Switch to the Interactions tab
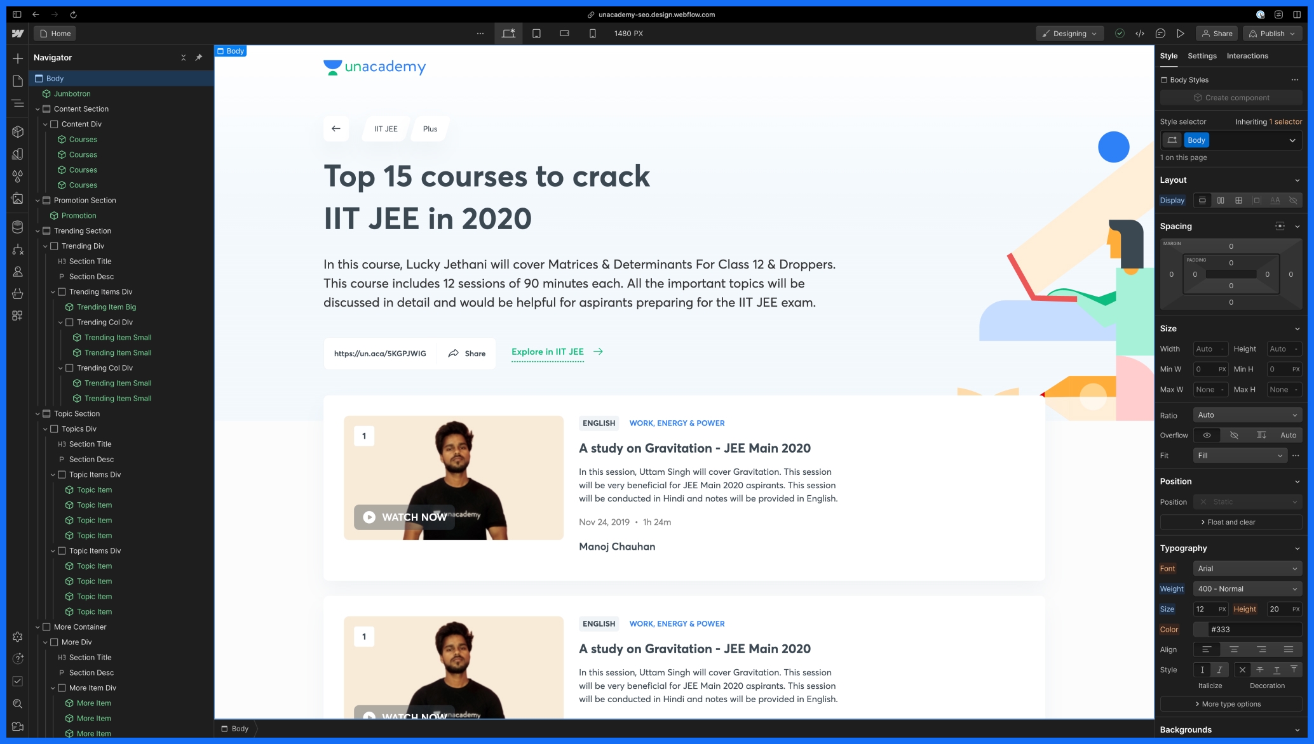The width and height of the screenshot is (1314, 744). coord(1247,56)
